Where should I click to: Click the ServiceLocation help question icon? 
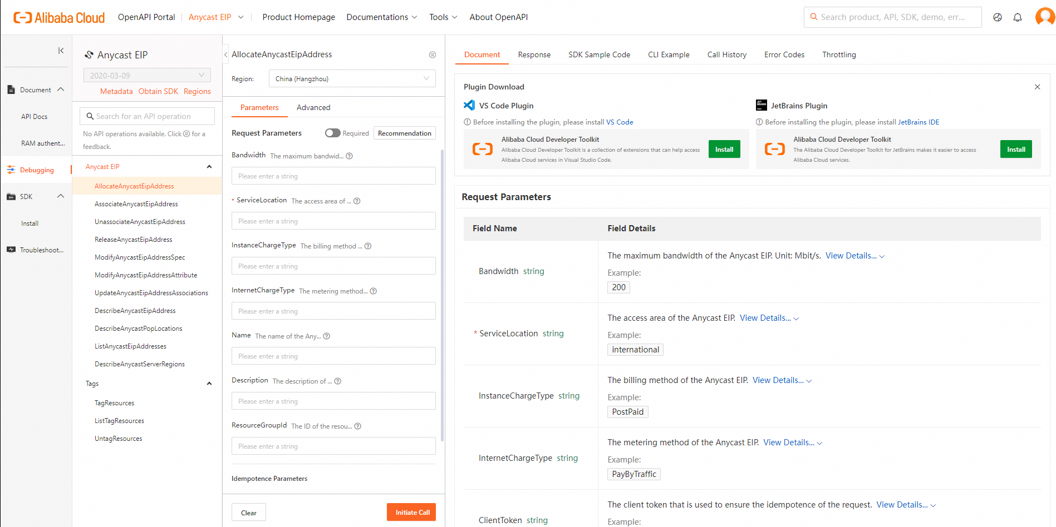pos(357,201)
